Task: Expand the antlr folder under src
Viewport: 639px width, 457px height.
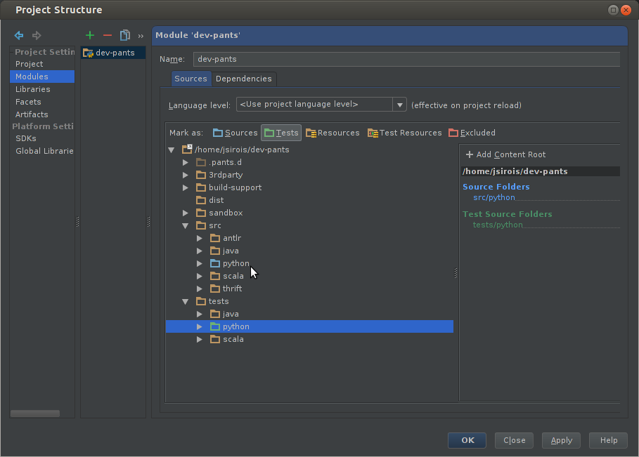Action: [x=199, y=238]
